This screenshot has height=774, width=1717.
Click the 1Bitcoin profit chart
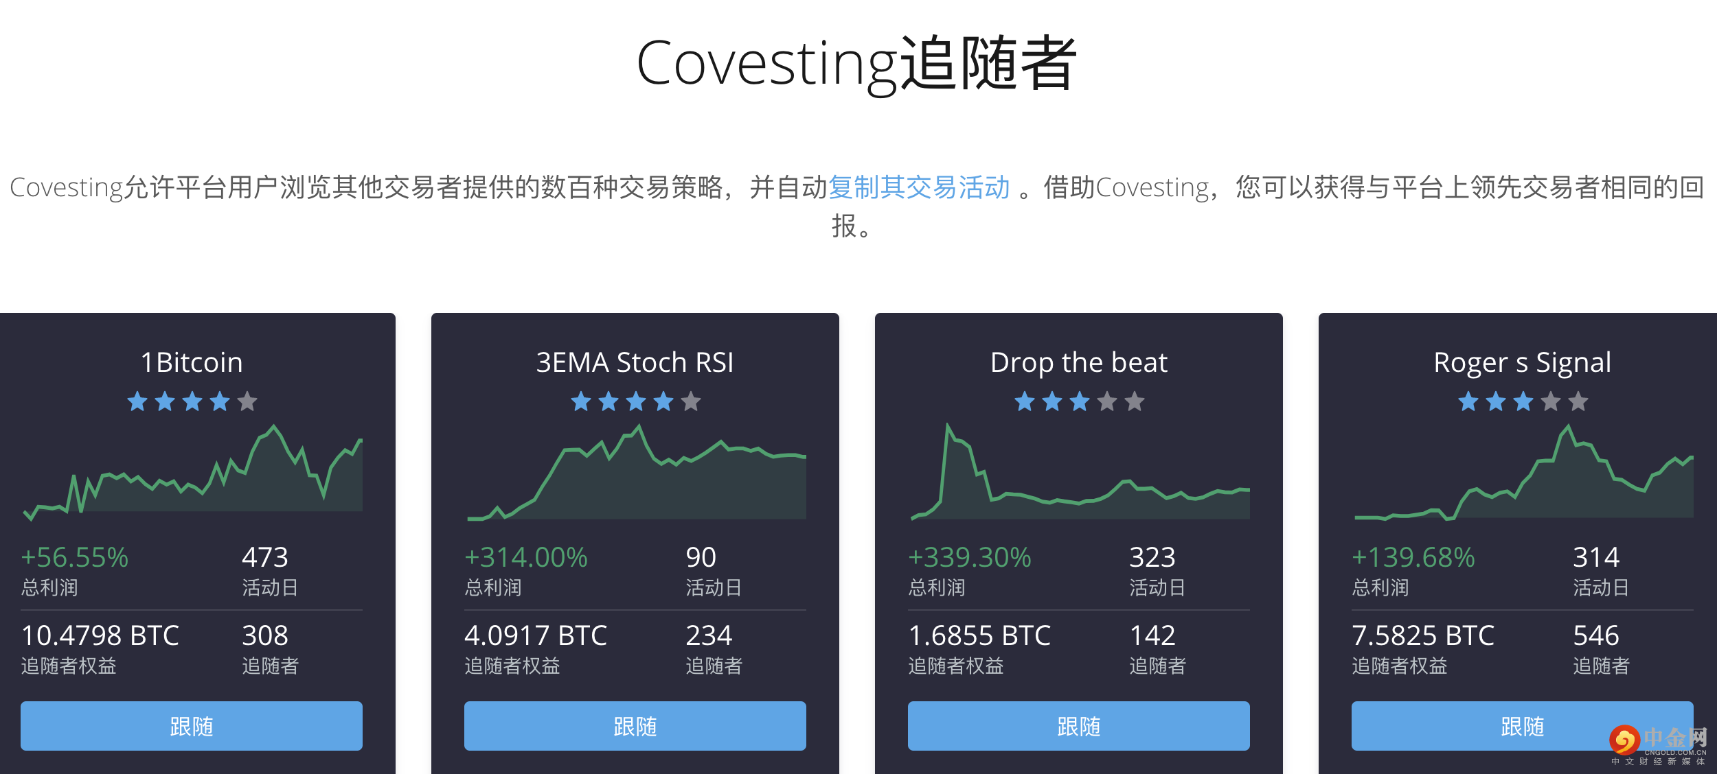(x=192, y=472)
